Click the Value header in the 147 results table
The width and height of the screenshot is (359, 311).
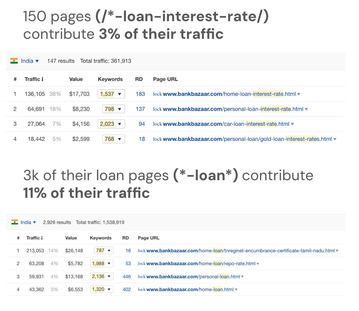76,79
